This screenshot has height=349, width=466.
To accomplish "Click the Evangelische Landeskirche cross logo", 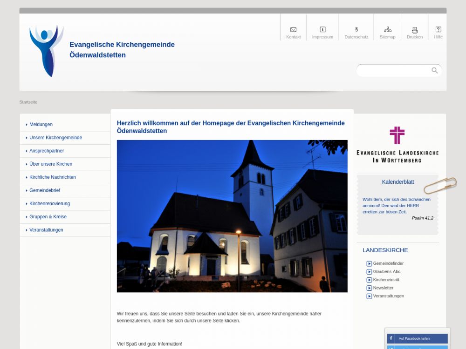I will pos(397,135).
